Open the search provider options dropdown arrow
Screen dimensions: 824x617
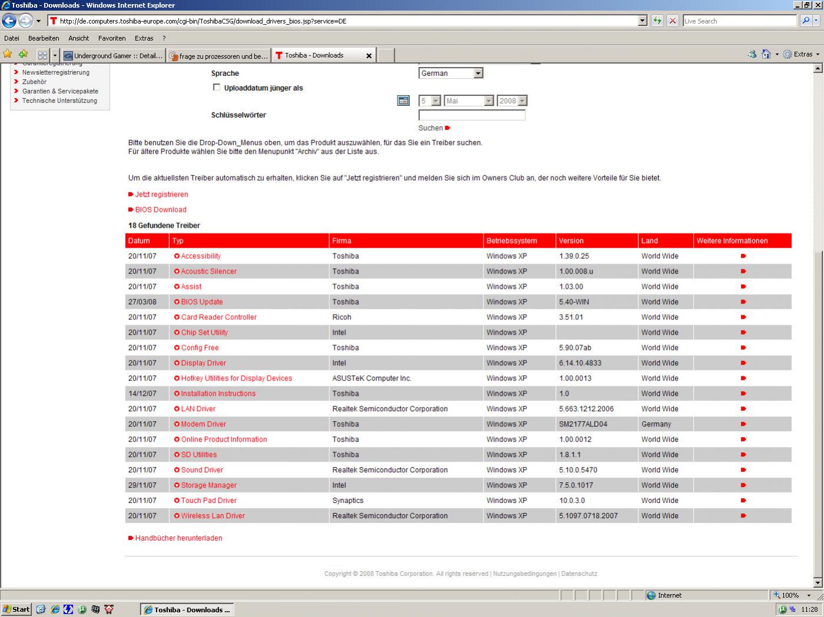(x=817, y=21)
